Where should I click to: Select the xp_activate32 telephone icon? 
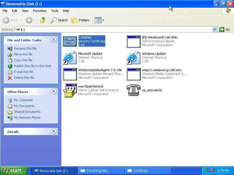pos(134,90)
